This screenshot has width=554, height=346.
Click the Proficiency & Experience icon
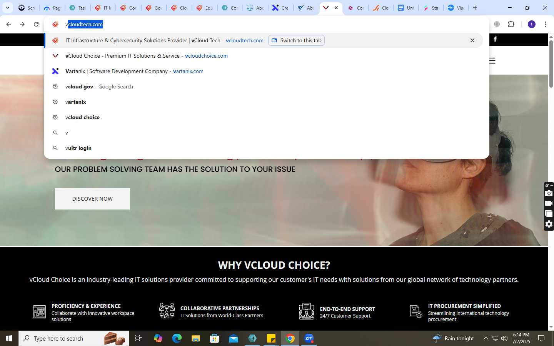point(39,312)
